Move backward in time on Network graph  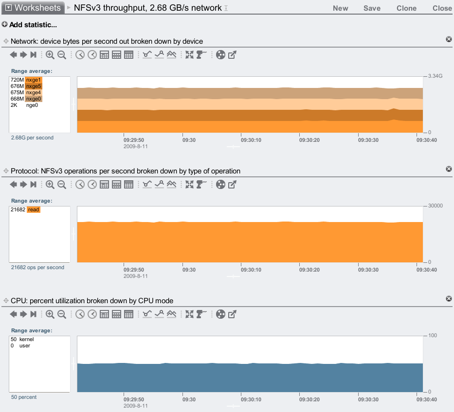pyautogui.click(x=14, y=55)
